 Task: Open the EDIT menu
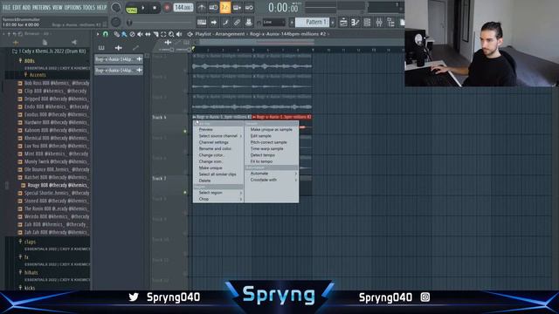tap(17, 7)
